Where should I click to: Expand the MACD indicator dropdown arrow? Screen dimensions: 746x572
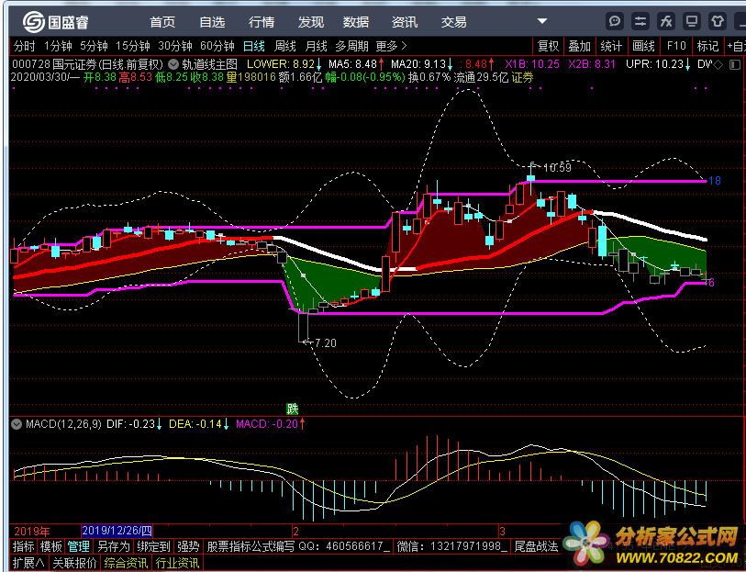point(17,424)
